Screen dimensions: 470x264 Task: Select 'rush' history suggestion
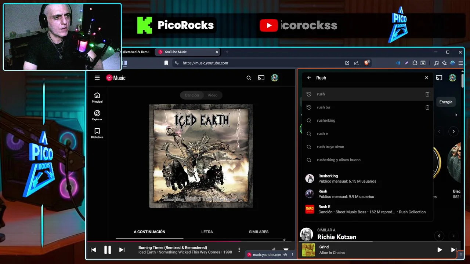(x=368, y=94)
